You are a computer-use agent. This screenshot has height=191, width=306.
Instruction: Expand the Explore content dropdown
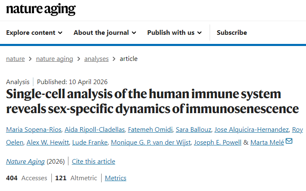click(34, 33)
